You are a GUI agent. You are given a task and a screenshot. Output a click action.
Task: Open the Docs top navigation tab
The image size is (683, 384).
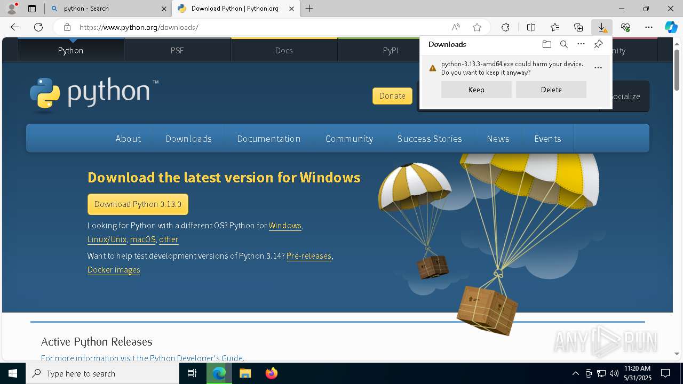284,50
